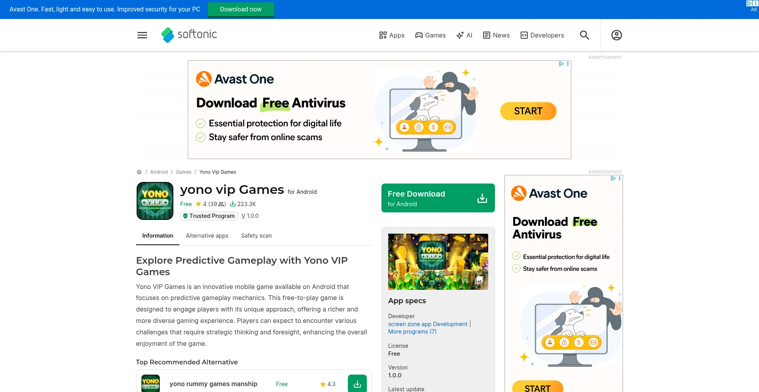Open the user account icon
Viewport: 759px width, 392px height.
pos(616,35)
